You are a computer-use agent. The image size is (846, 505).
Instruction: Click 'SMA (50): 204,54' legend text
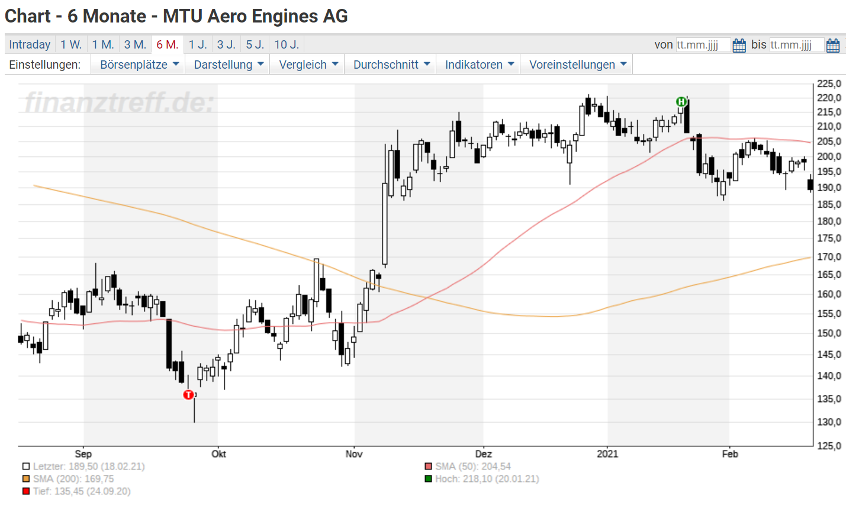click(473, 467)
